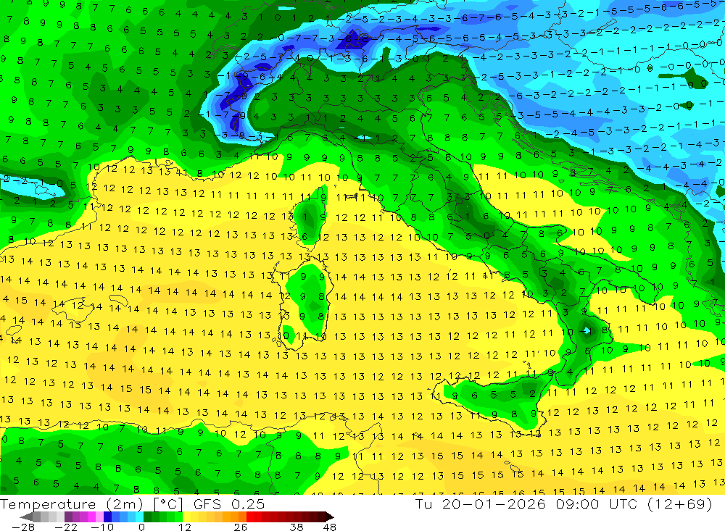This screenshot has height=531, width=725.
Task: Click the '12' legend label
Action: [x=185, y=527]
